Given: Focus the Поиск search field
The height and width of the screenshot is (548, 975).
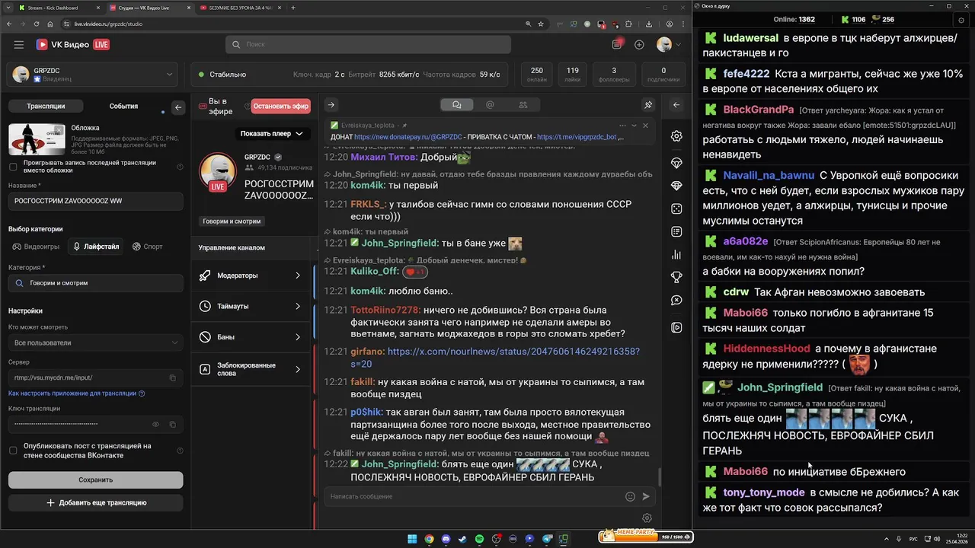Looking at the screenshot, I should point(368,44).
